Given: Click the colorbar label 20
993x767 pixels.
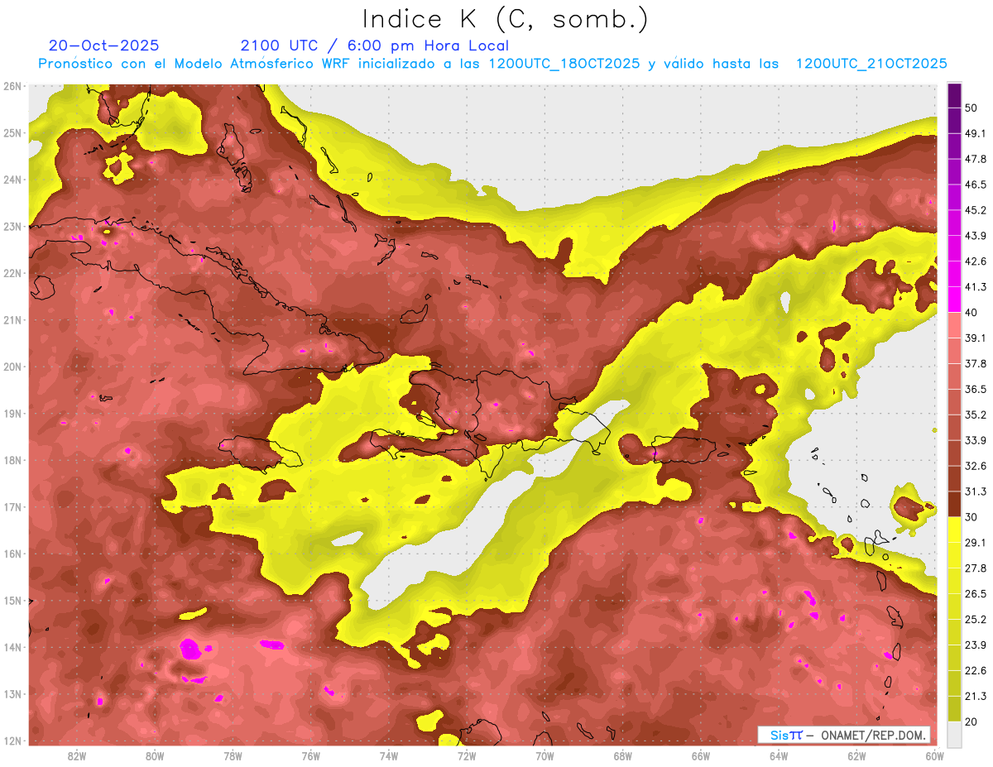Looking at the screenshot, I should (971, 721).
